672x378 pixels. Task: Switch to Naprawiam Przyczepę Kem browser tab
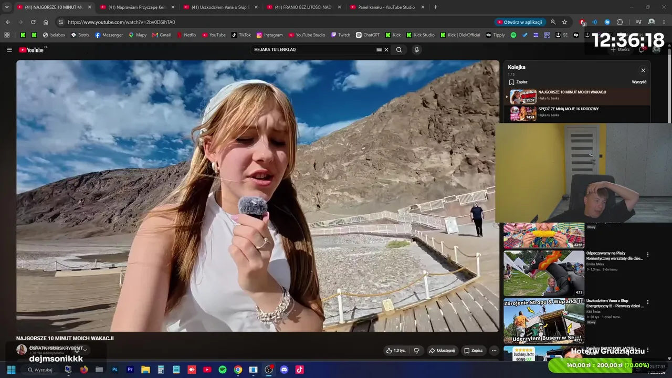[138, 7]
